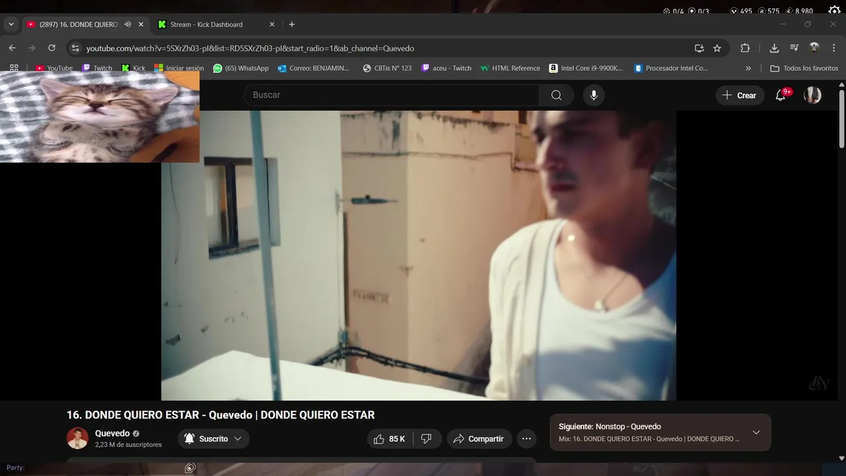Viewport: 846px width, 476px height.
Task: Open the CBTis N° 123 bookmark
Action: (387, 68)
